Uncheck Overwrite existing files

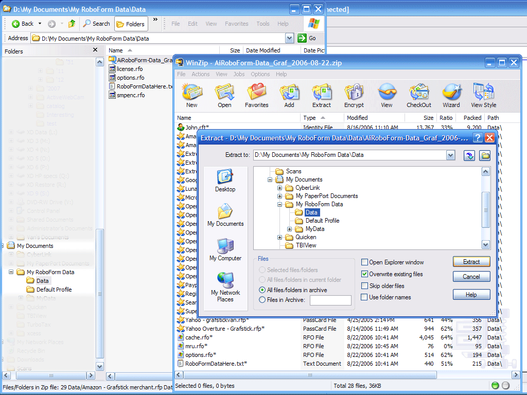pyautogui.click(x=365, y=274)
